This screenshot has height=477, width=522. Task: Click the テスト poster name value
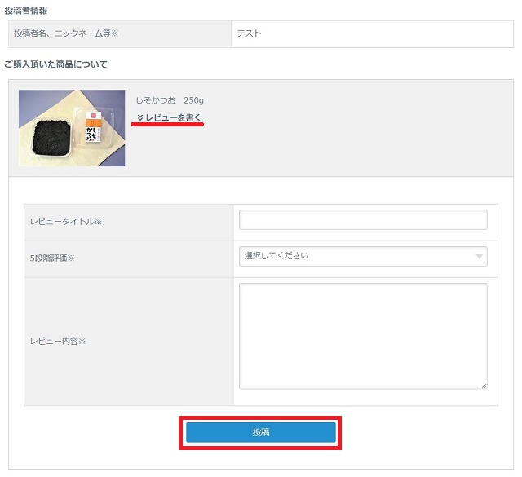pos(249,34)
